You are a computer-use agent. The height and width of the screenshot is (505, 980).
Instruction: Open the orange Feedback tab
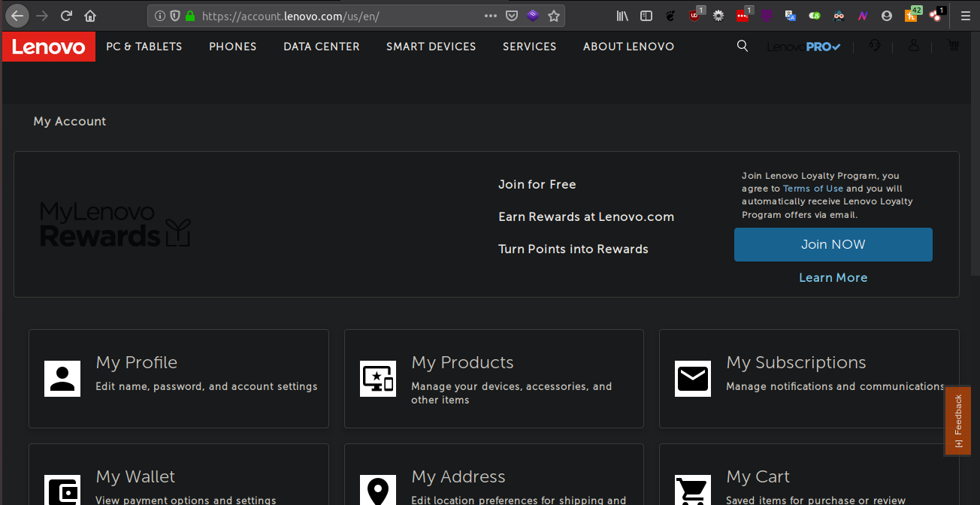[x=958, y=421]
